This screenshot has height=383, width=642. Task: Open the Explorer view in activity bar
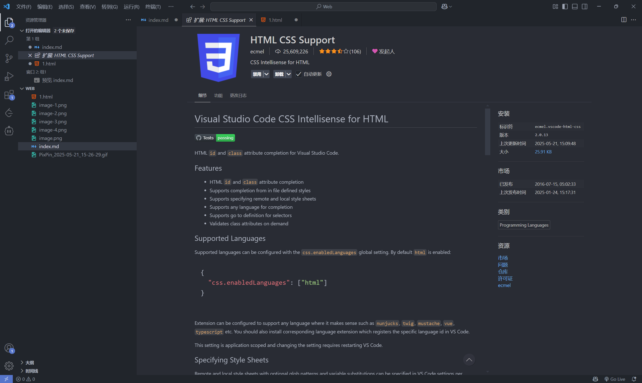[x=9, y=23]
